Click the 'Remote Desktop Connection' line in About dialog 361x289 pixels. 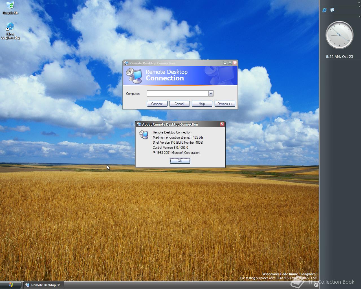click(x=172, y=132)
